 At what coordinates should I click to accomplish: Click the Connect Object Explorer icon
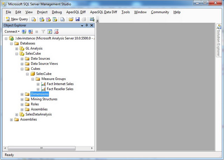click(x=24, y=32)
